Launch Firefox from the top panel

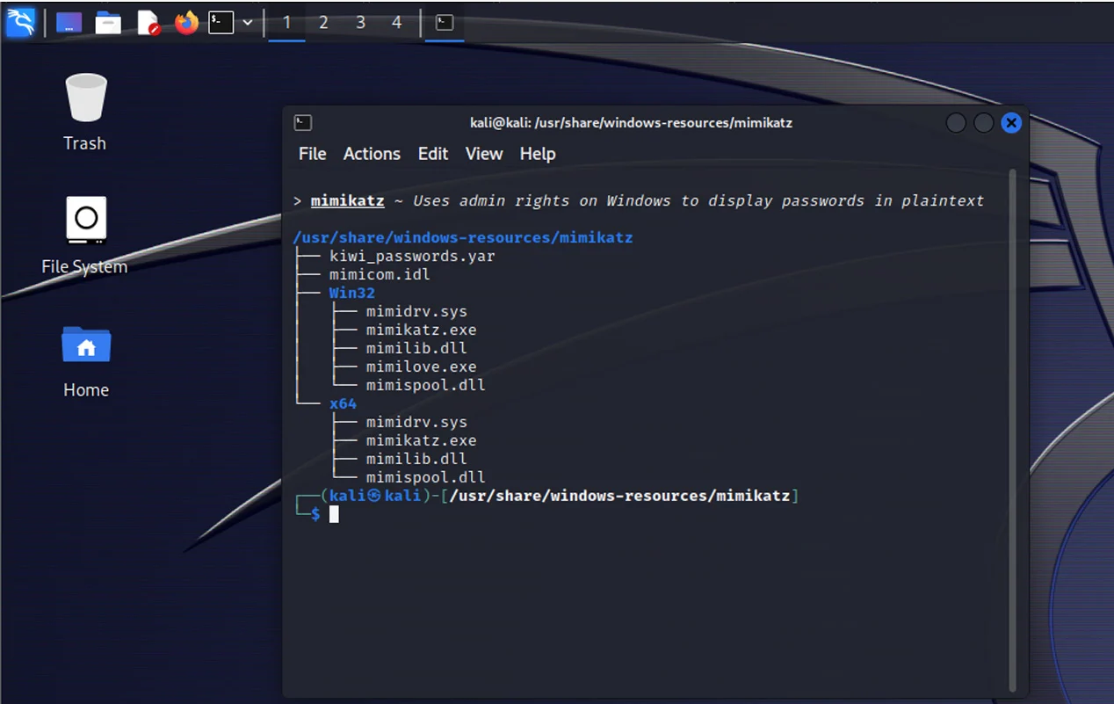(186, 23)
